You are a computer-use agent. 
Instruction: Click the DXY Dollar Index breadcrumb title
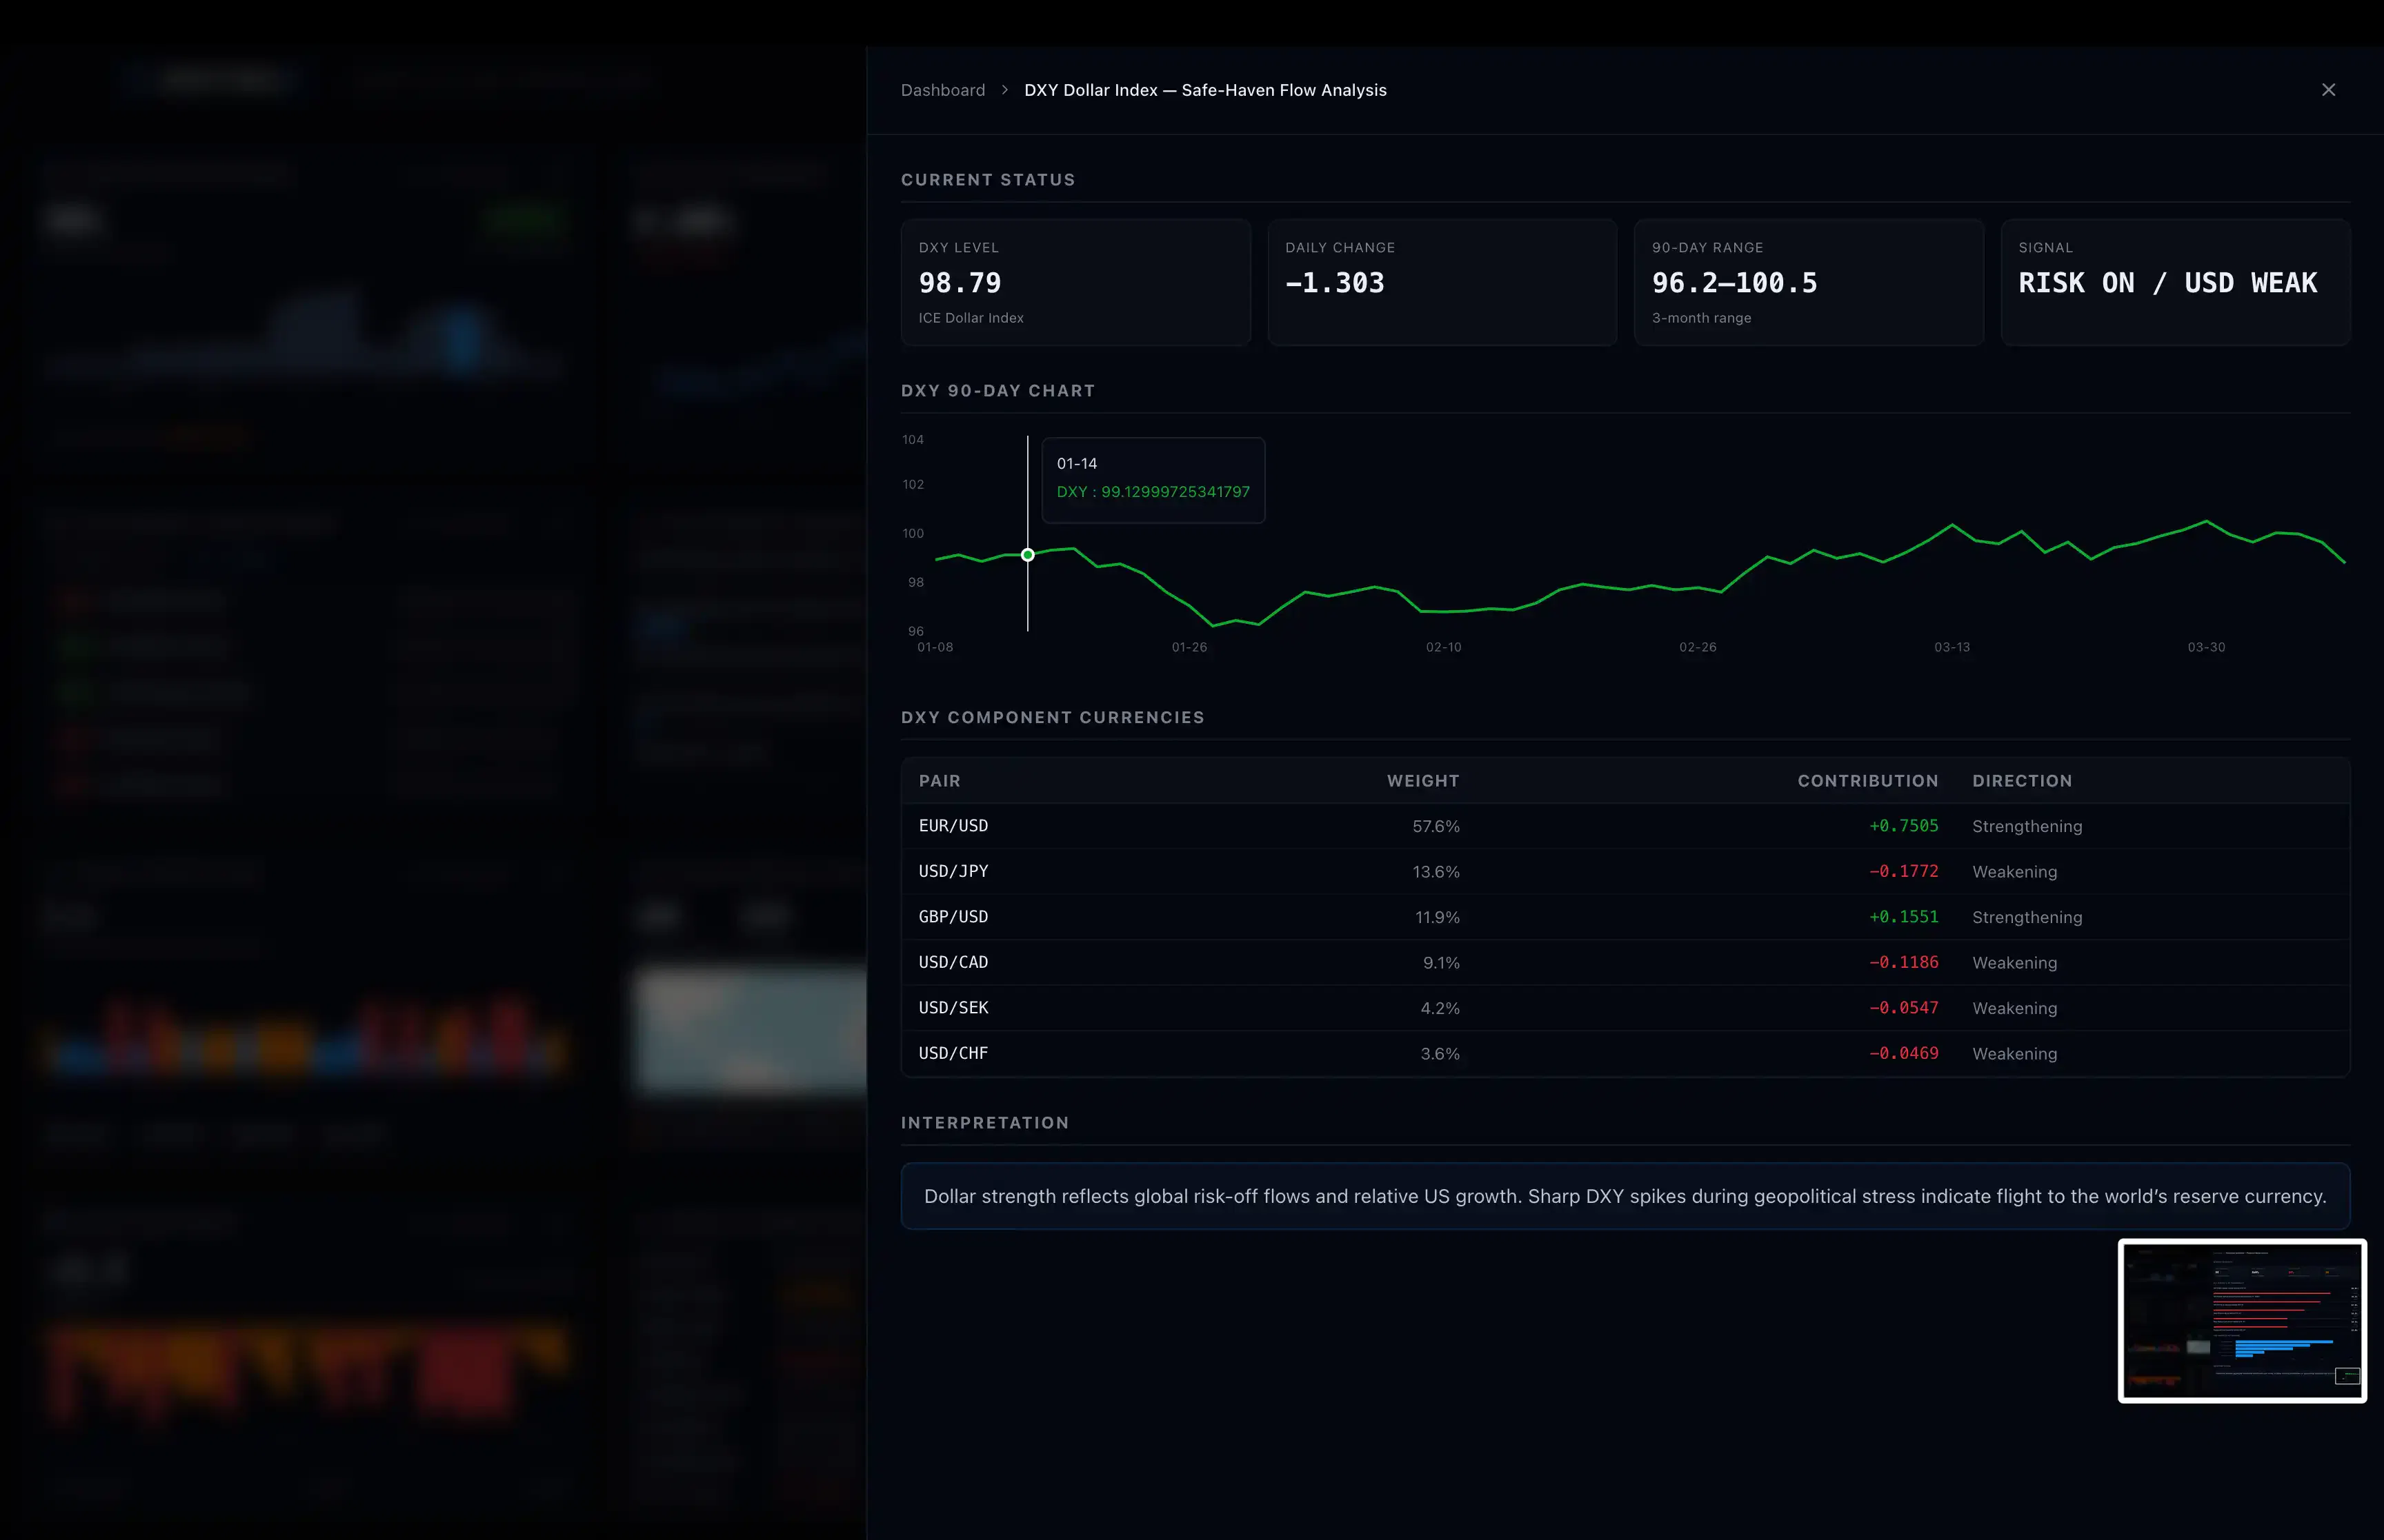(1204, 90)
